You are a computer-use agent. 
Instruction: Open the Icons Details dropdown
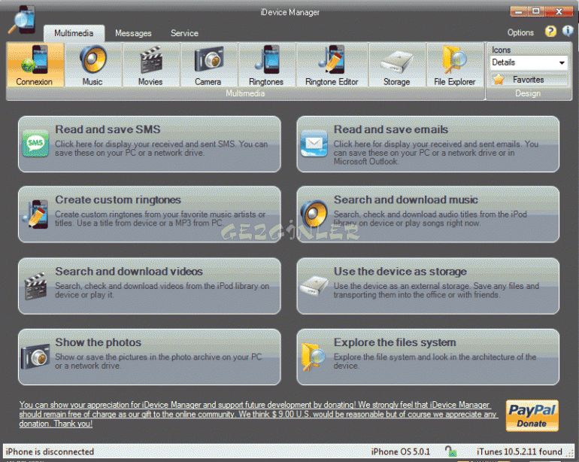(x=529, y=62)
